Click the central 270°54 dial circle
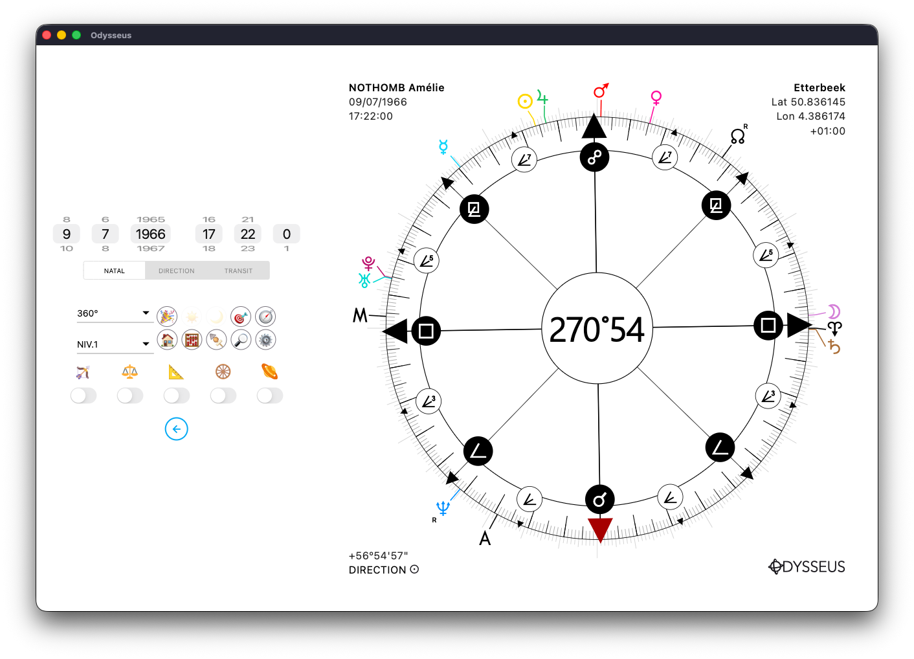The width and height of the screenshot is (914, 659). point(597,329)
